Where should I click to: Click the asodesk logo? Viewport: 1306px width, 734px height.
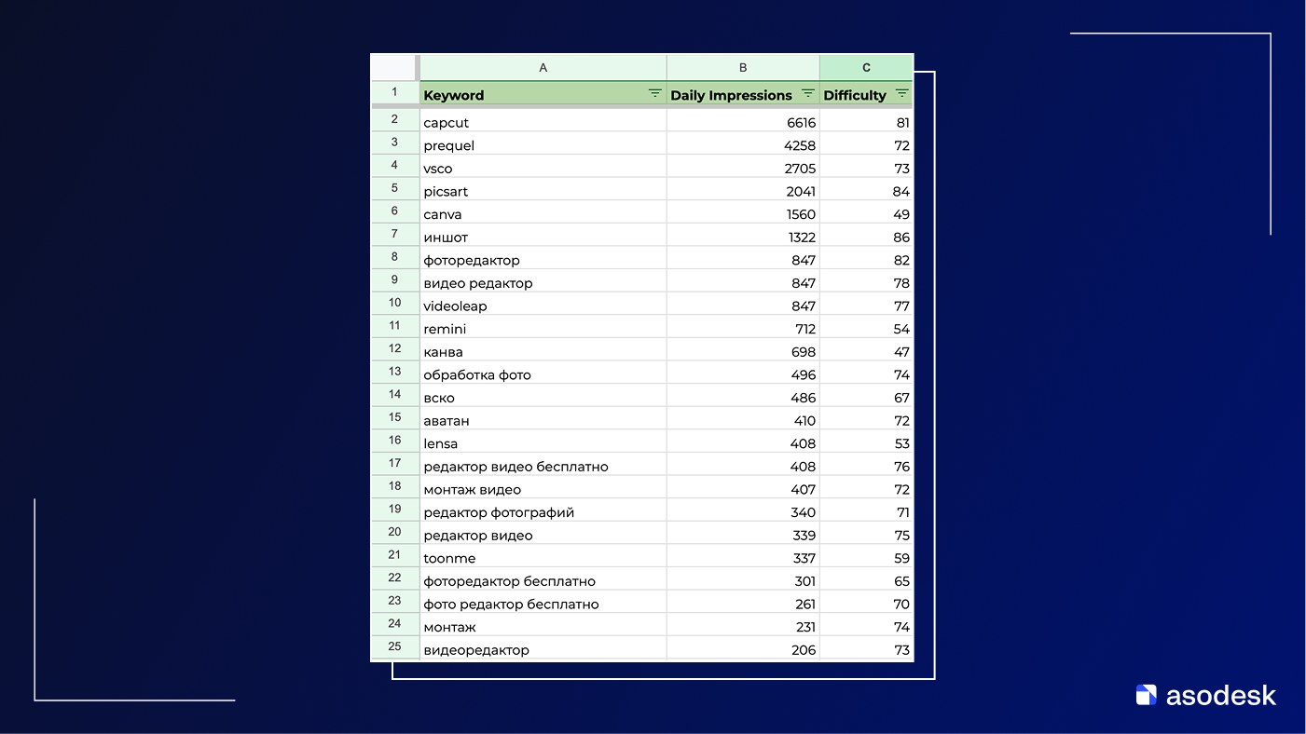[1205, 695]
